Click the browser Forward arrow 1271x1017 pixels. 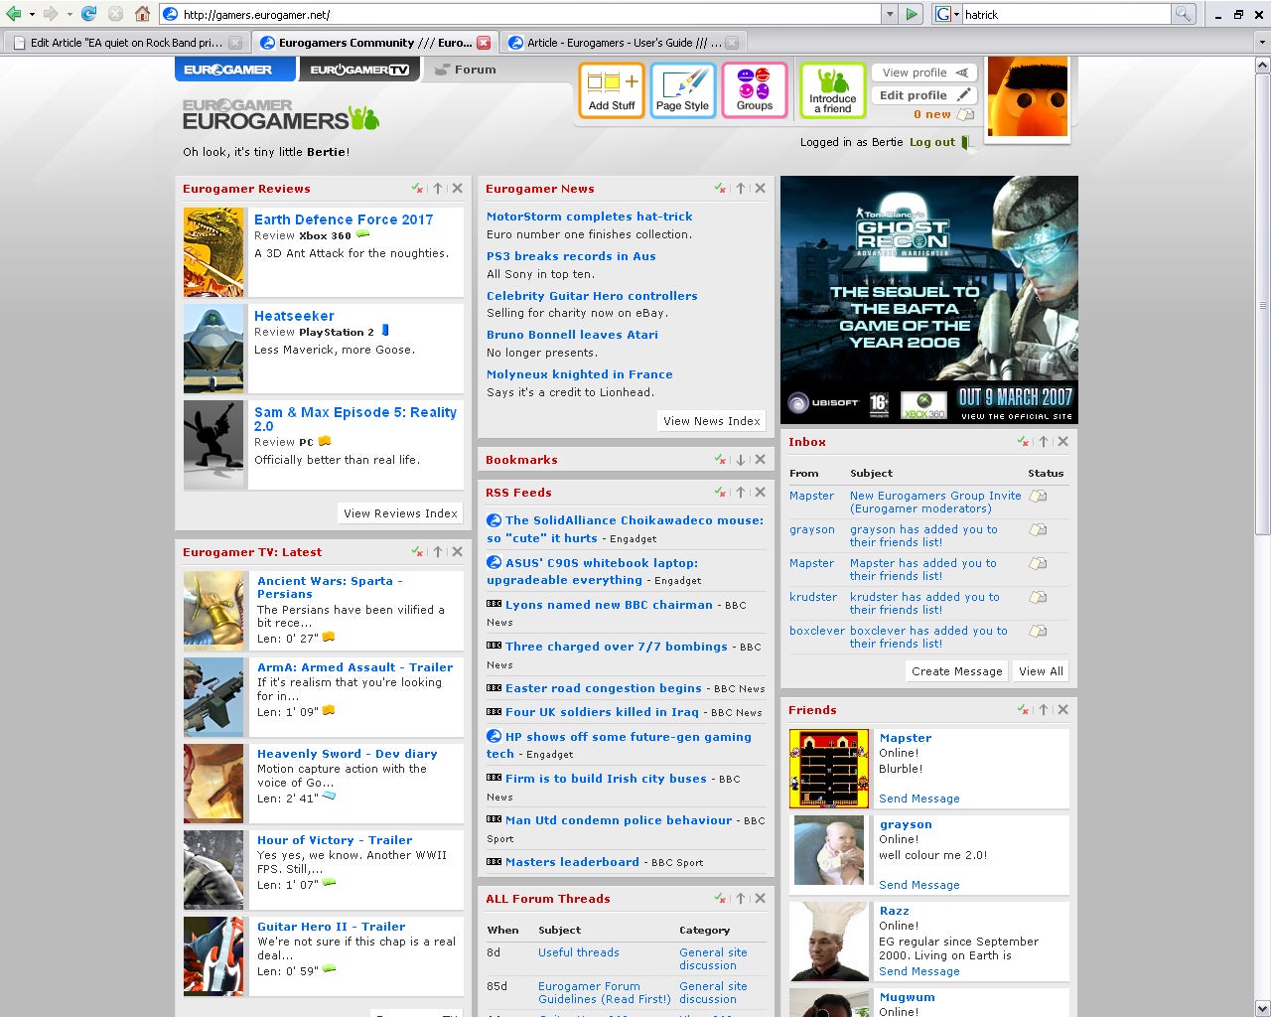[x=50, y=14]
